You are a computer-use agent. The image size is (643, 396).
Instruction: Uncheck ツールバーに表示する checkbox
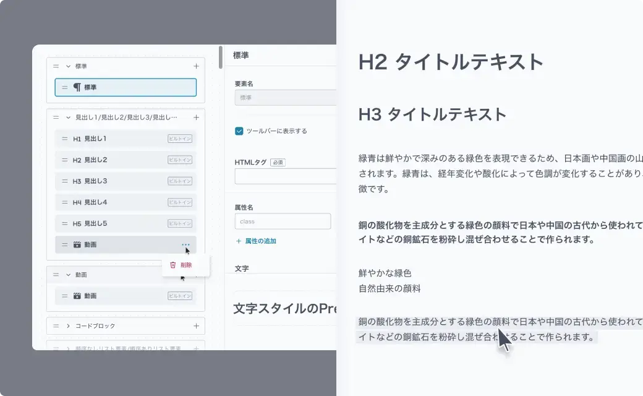click(x=239, y=131)
